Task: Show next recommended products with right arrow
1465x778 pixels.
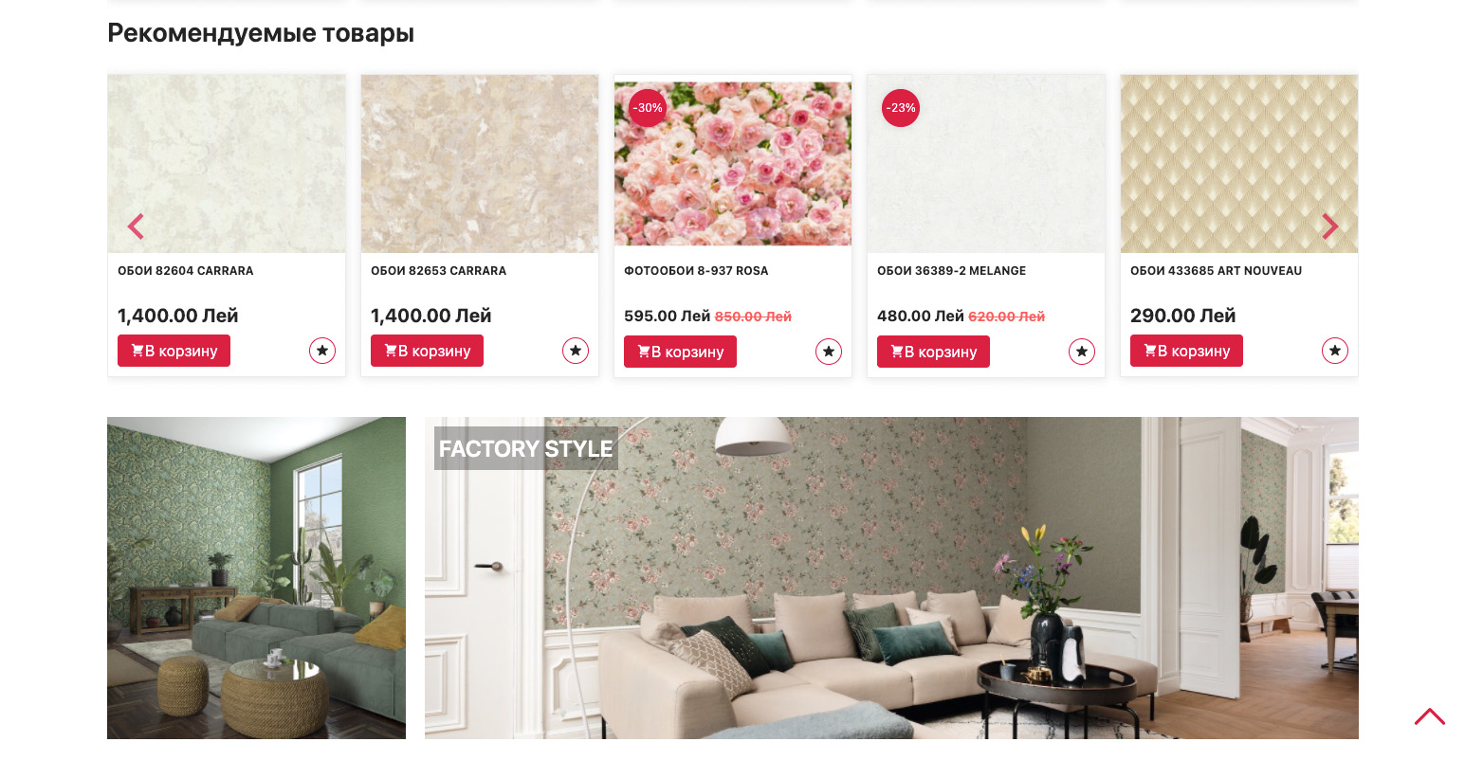Action: [x=1330, y=226]
